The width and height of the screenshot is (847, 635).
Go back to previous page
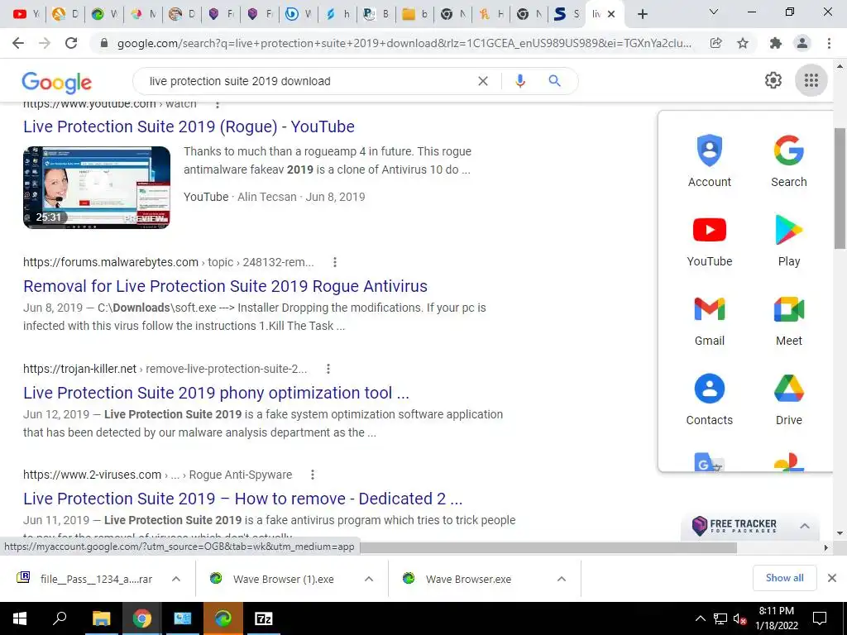[18, 43]
